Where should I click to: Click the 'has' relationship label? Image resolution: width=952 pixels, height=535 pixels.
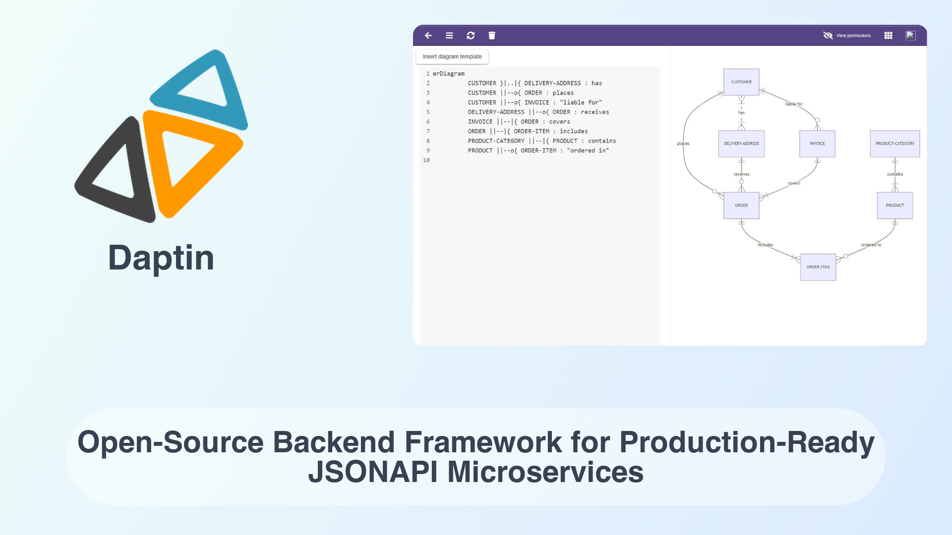click(x=741, y=112)
